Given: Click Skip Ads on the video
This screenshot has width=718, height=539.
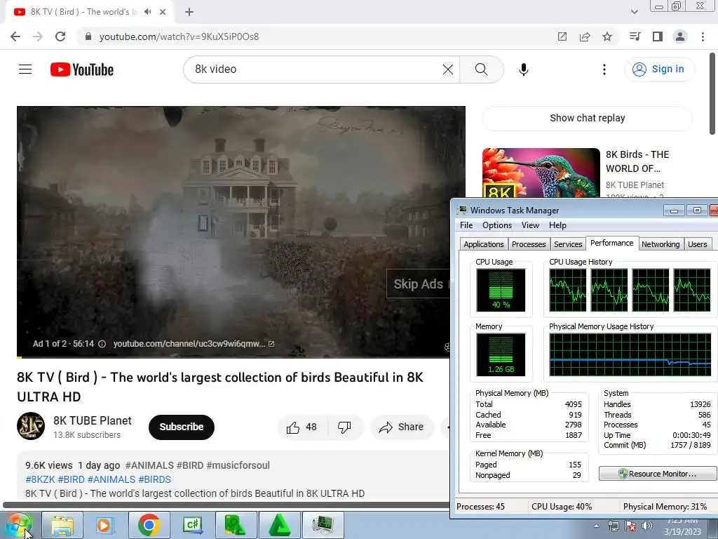Looking at the screenshot, I should click(x=418, y=284).
